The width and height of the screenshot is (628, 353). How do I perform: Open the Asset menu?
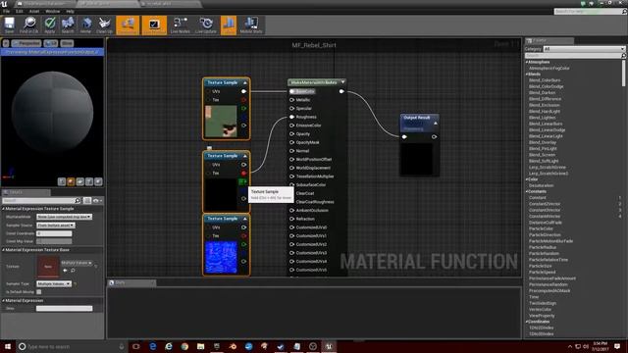tap(34, 11)
